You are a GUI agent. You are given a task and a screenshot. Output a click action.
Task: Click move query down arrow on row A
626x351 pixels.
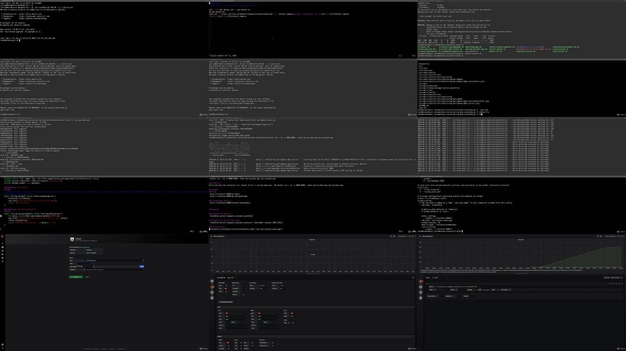click(610, 283)
